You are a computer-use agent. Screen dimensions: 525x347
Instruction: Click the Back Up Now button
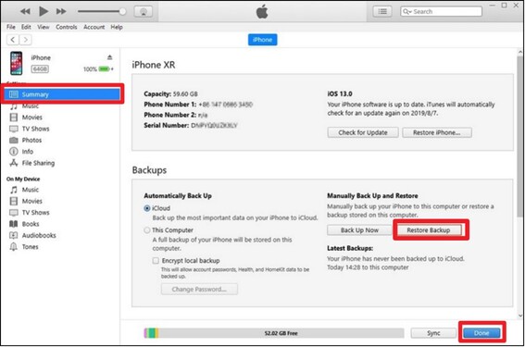(359, 230)
